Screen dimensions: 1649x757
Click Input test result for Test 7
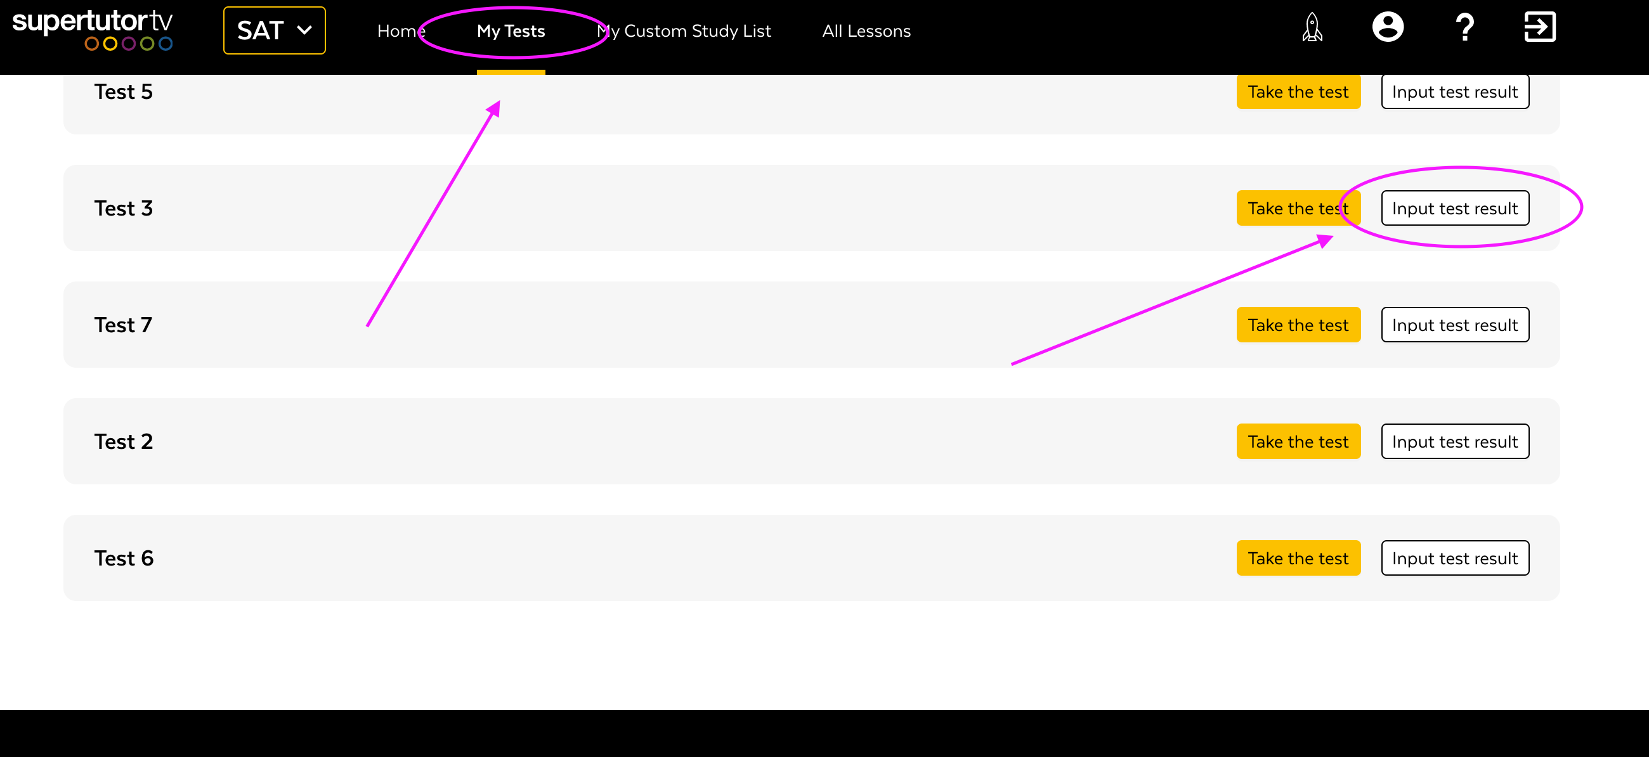point(1454,325)
